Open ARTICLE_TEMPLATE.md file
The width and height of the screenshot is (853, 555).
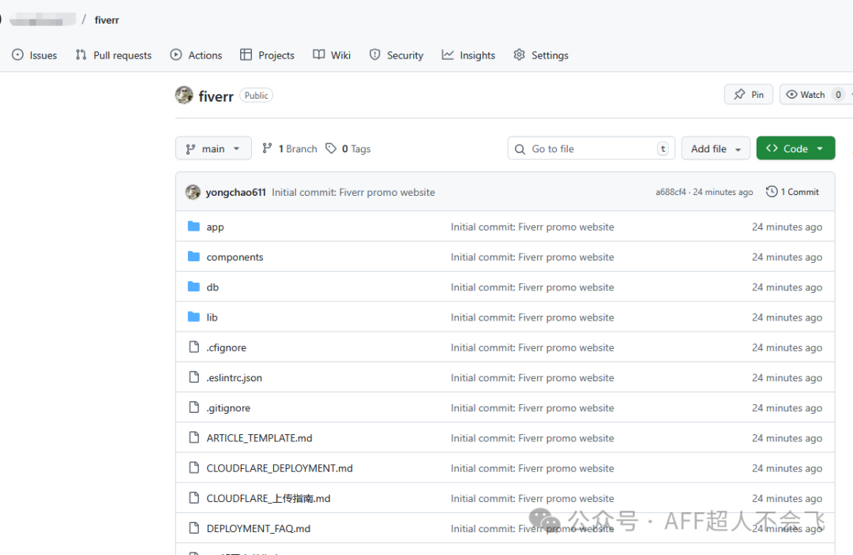[x=259, y=438]
